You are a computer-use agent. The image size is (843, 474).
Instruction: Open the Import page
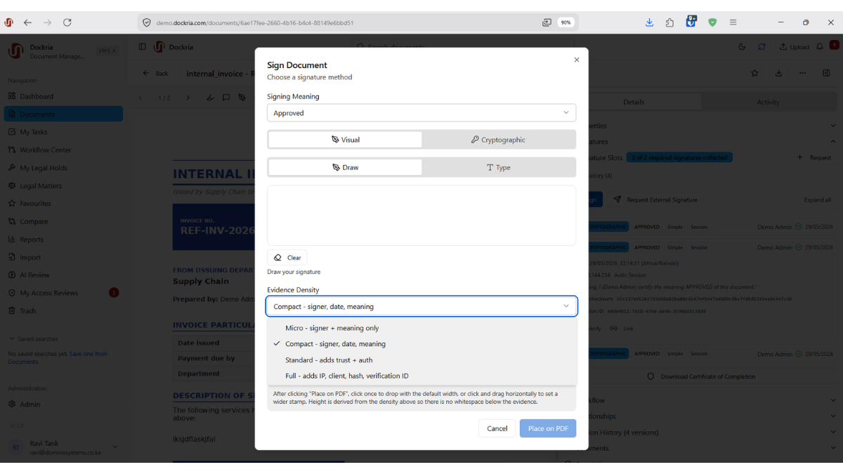(x=63, y=257)
